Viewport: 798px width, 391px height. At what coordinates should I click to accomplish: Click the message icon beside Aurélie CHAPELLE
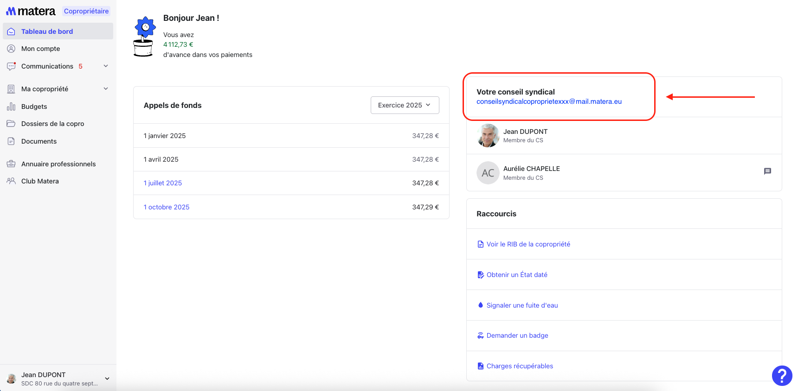(x=767, y=171)
